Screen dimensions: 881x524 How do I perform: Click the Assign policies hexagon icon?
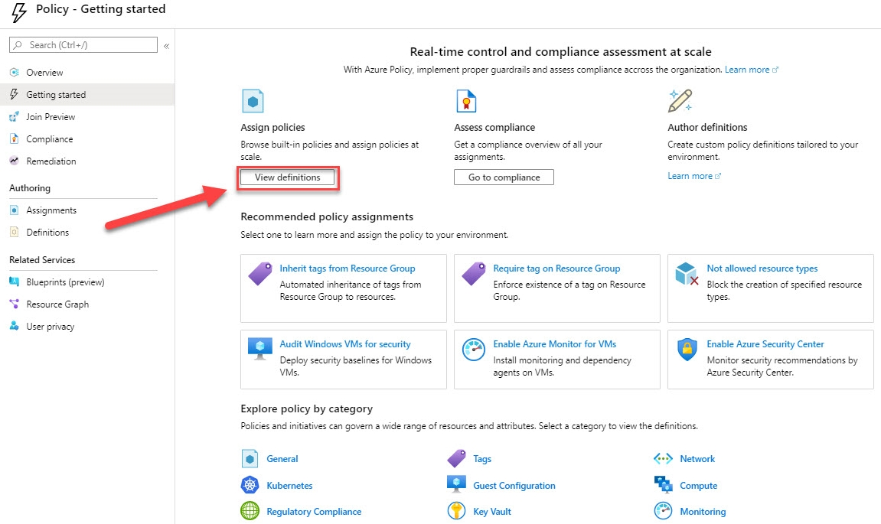tap(253, 102)
